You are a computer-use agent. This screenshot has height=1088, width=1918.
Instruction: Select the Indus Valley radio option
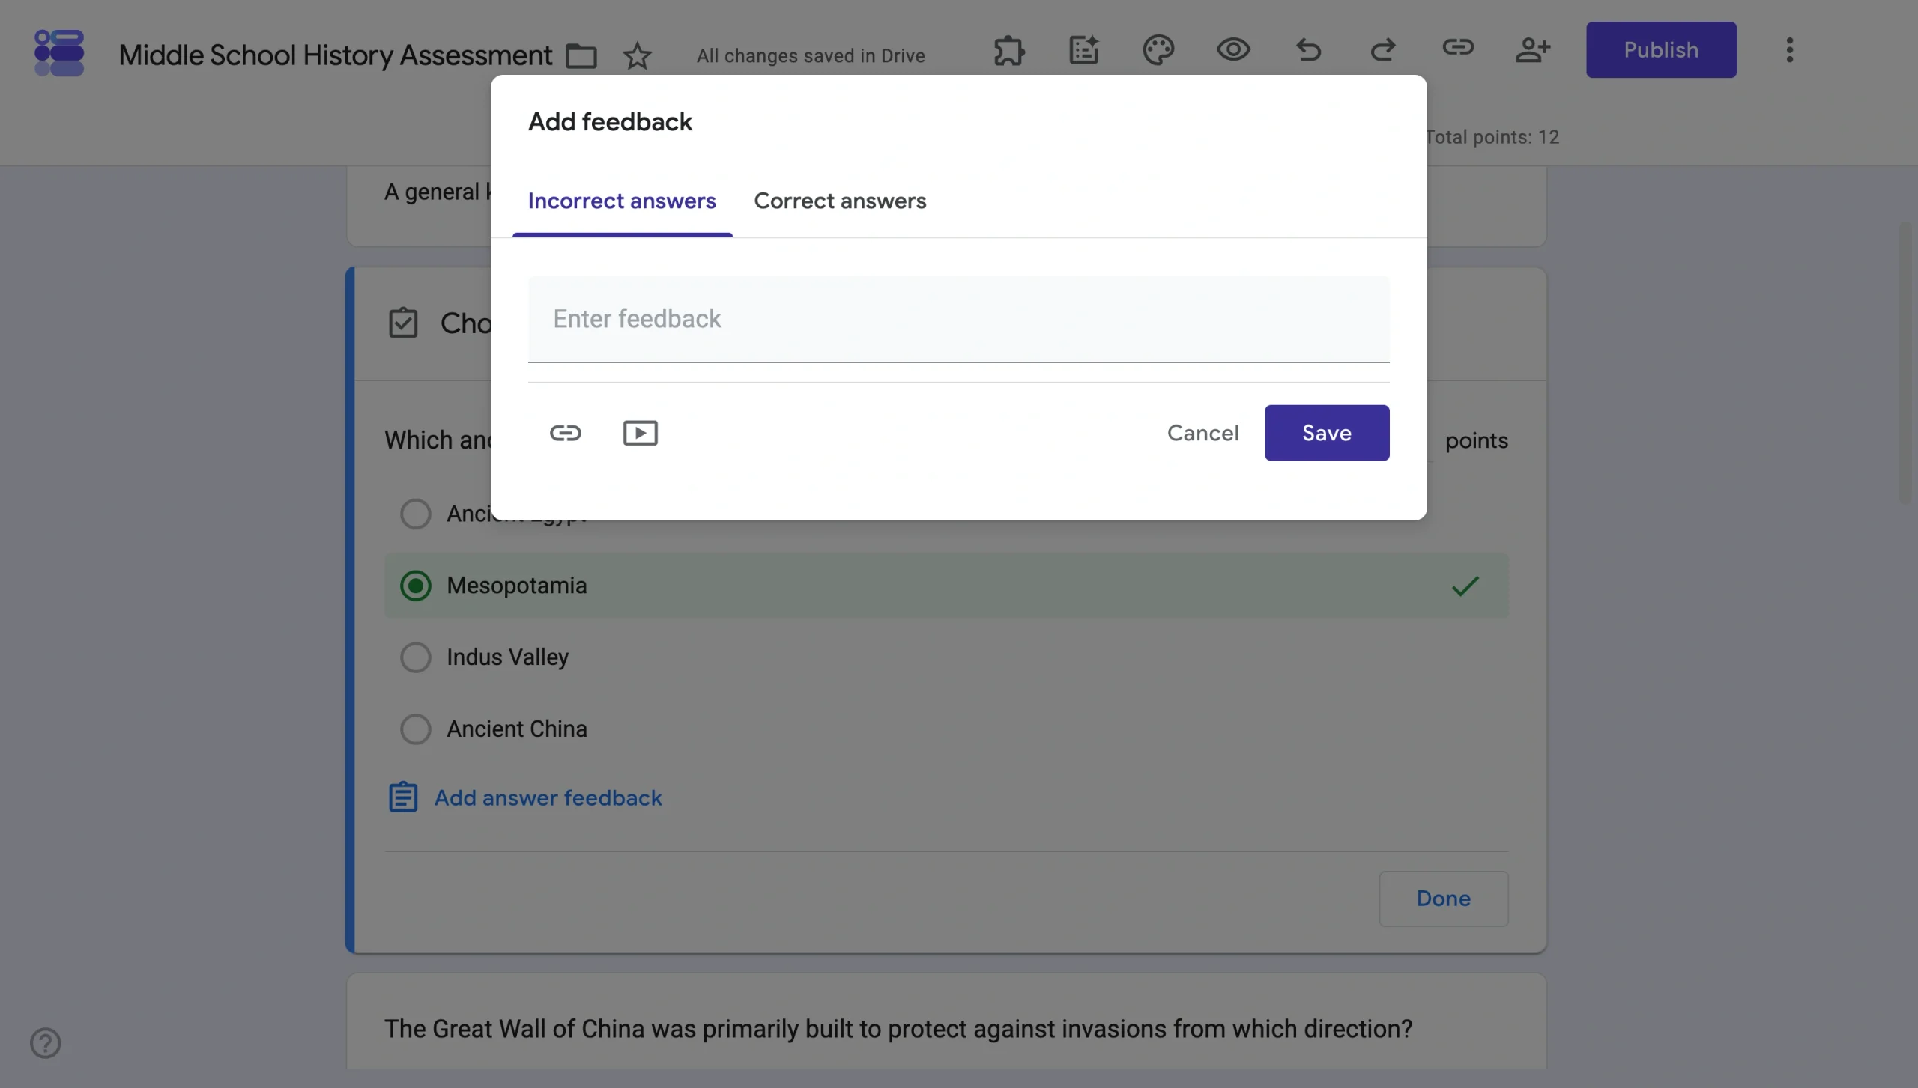click(x=416, y=657)
